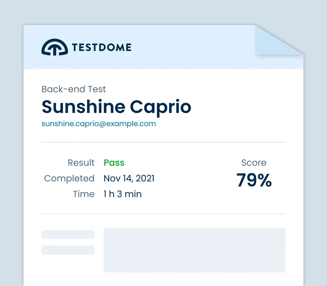The height and width of the screenshot is (286, 327).
Task: Click the divider line below Time row
Action: click(x=163, y=214)
